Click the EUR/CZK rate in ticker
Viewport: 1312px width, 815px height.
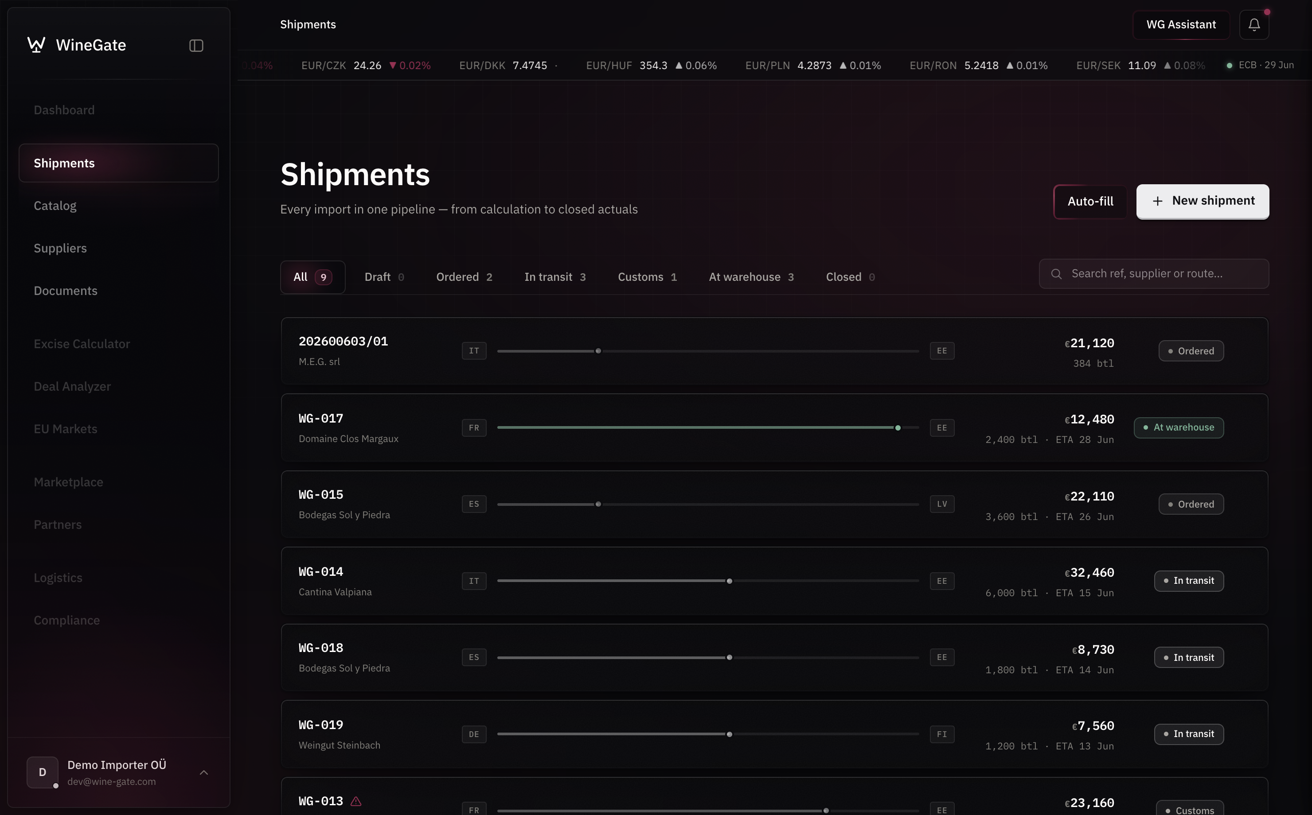366,65
